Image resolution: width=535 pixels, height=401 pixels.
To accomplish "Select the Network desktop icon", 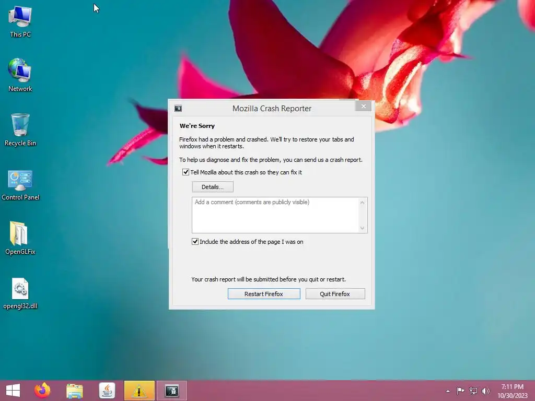I will coord(20,75).
